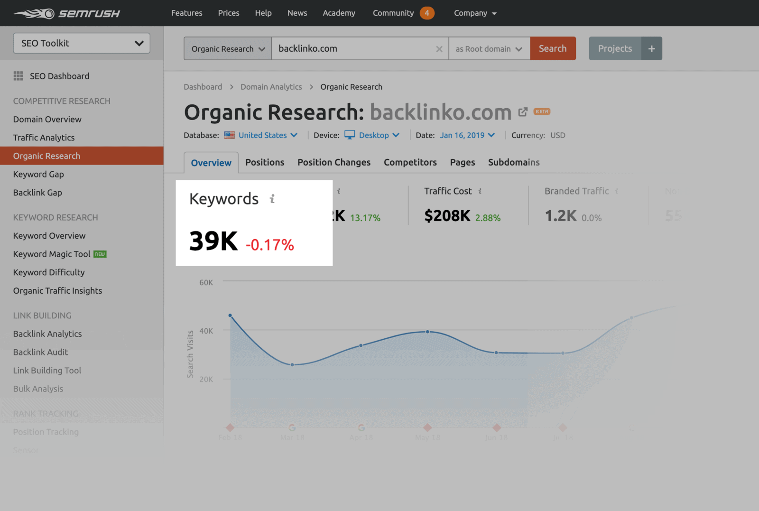Open the Company menu dropdown

click(475, 13)
